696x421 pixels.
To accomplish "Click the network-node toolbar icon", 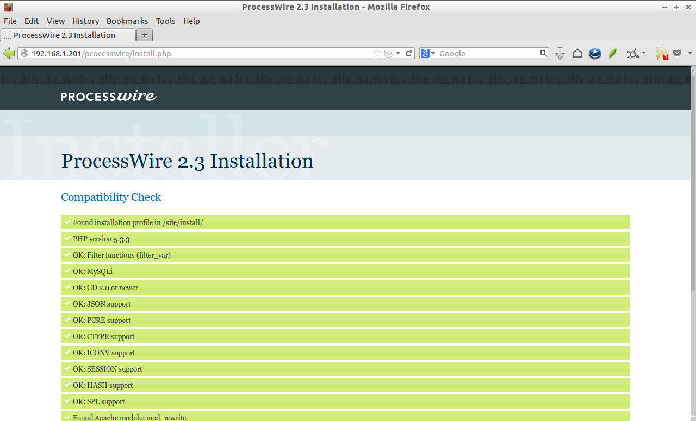I will point(632,53).
